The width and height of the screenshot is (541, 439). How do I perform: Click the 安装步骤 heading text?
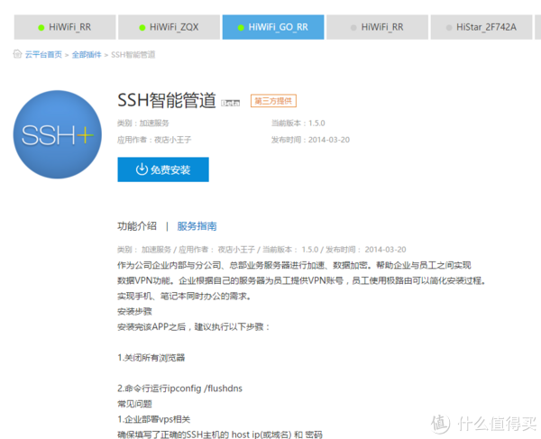point(134,311)
